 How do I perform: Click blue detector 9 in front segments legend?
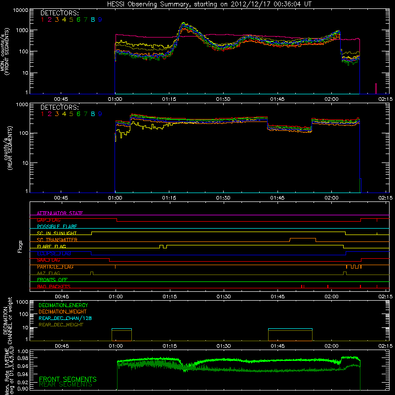pyautogui.click(x=100, y=20)
